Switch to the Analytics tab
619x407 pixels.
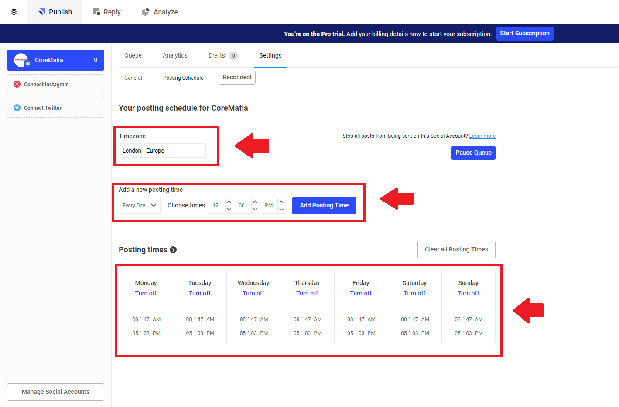[x=175, y=55]
